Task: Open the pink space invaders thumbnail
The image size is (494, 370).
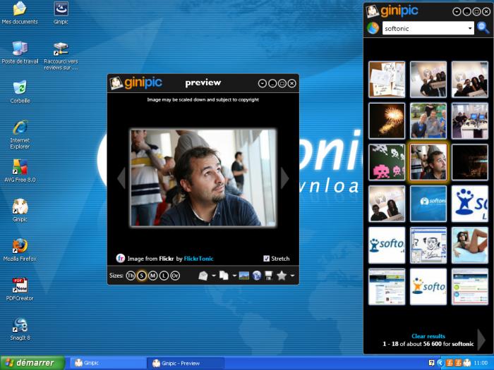Action: tap(387, 162)
